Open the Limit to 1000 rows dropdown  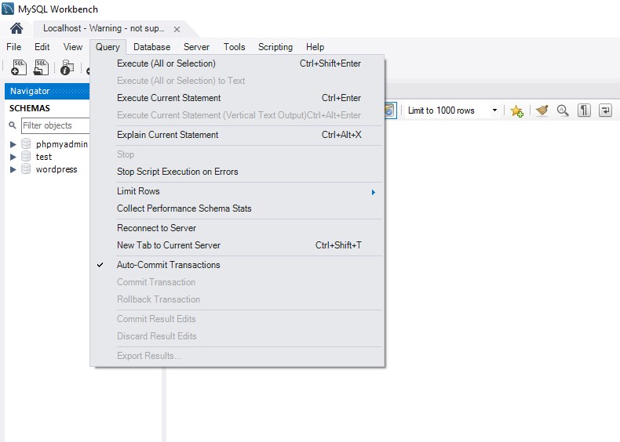[453, 110]
